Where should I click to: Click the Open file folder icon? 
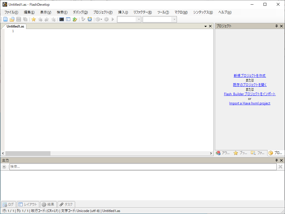pos(12,19)
